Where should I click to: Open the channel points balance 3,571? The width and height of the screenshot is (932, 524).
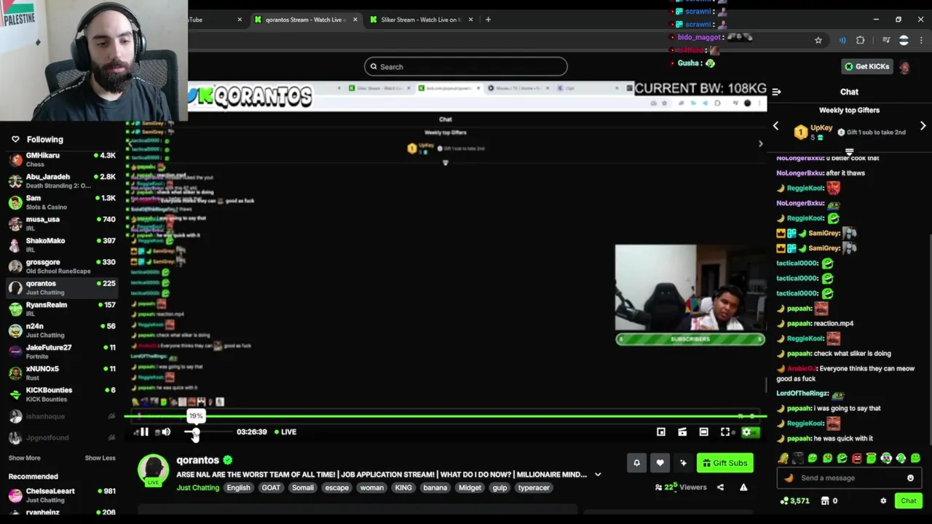coord(794,501)
